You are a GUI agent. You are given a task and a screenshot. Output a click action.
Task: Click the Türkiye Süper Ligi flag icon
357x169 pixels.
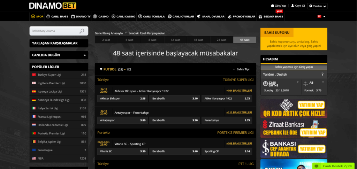34,75
